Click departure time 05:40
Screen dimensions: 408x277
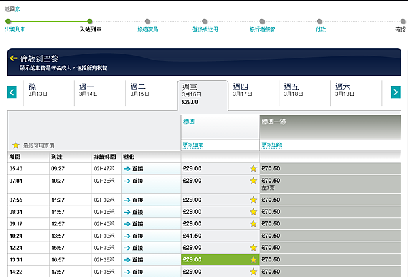point(16,169)
